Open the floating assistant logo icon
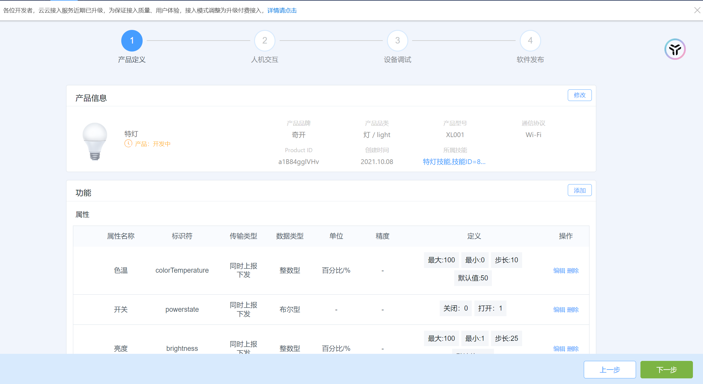Viewport: 703px width, 384px height. pos(675,49)
